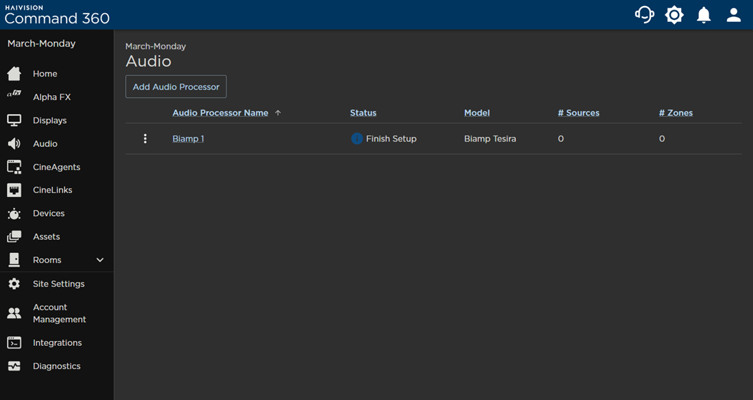This screenshot has width=753, height=400.
Task: Sort by Model column header
Action: (477, 113)
